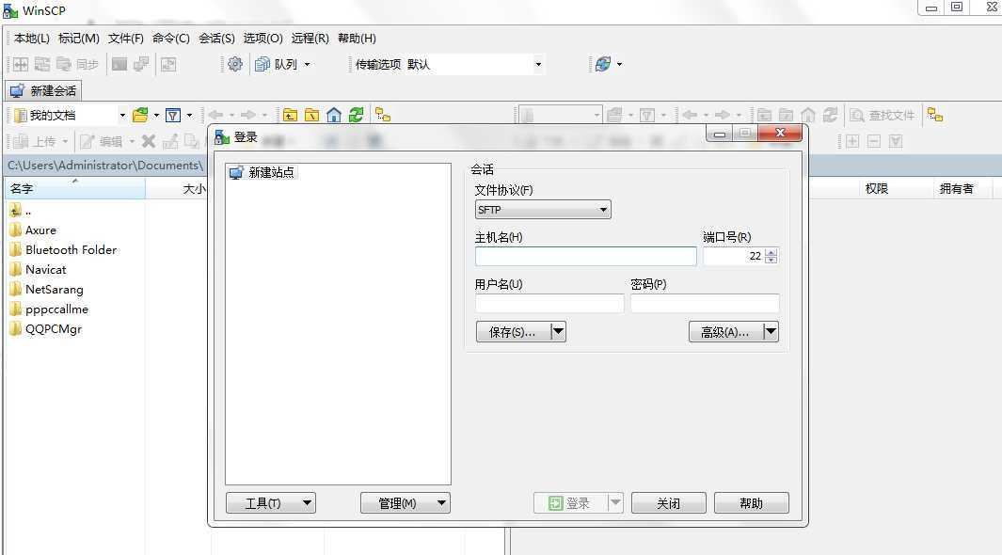
Task: Open the arrow next to the 登录 button
Action: [615, 503]
